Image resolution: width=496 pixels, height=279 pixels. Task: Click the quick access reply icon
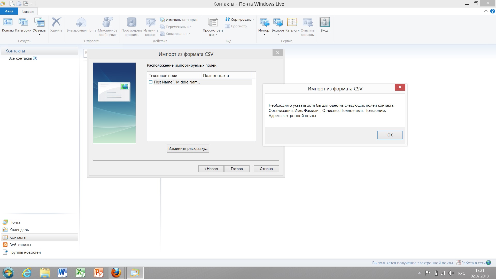click(x=19, y=4)
